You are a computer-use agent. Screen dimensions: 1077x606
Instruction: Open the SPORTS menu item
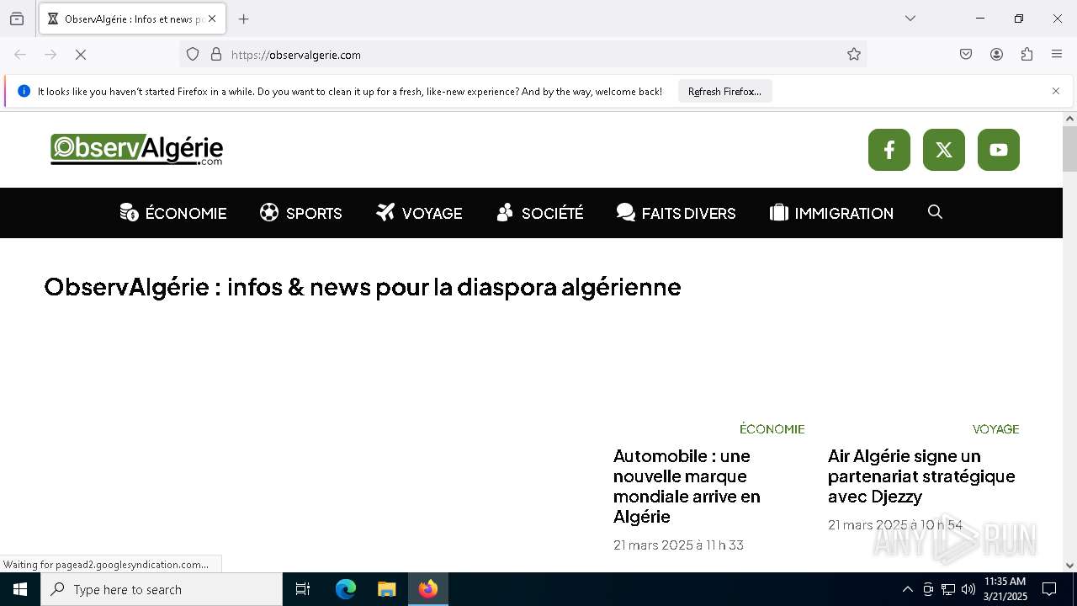(x=301, y=213)
